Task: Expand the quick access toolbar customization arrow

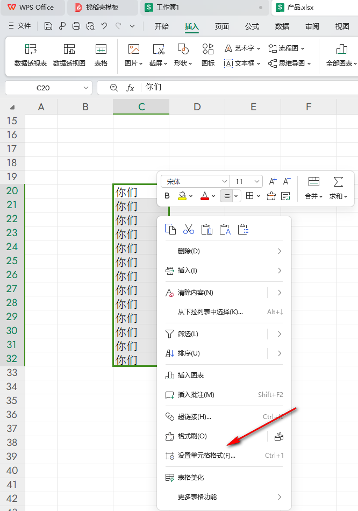Action: (132, 26)
